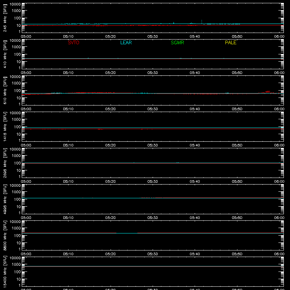Click the 05:10 tick label under 245 MHz plot
290x290 pixels.
coord(68,37)
